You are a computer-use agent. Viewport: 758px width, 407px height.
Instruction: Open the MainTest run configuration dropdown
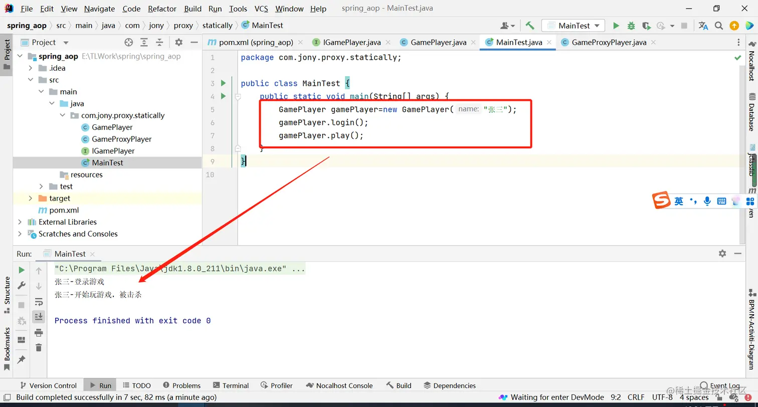tap(574, 26)
